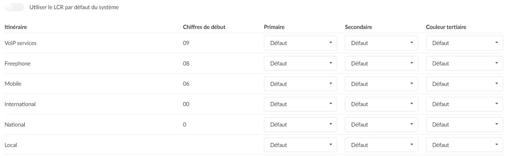Toggle the system default LCR switch
The width and height of the screenshot is (506, 158).
(x=14, y=7)
